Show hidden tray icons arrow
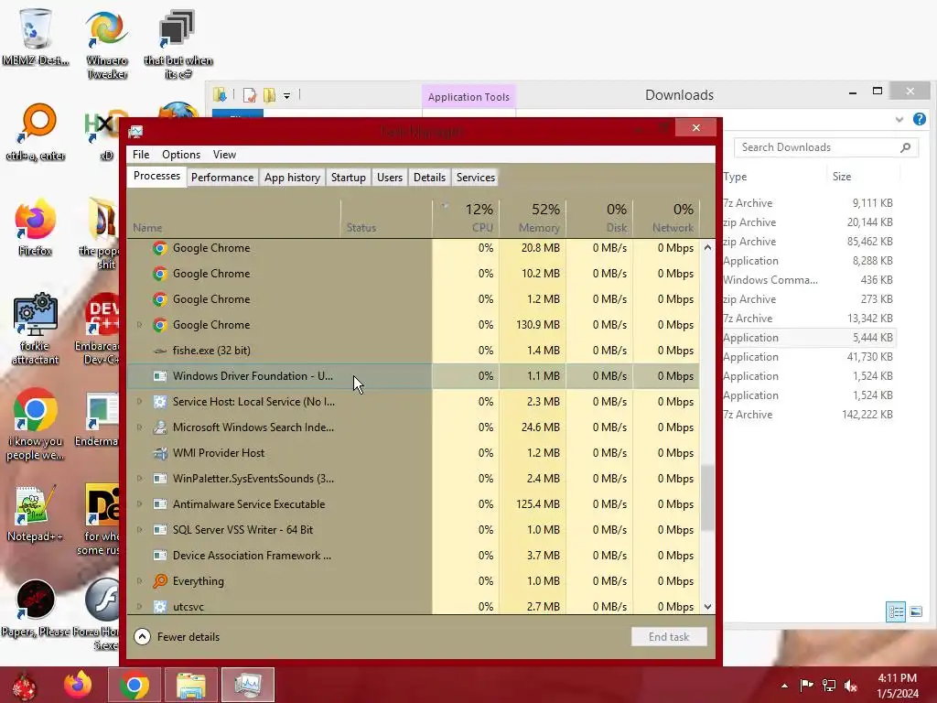The height and width of the screenshot is (703, 937). click(x=784, y=686)
